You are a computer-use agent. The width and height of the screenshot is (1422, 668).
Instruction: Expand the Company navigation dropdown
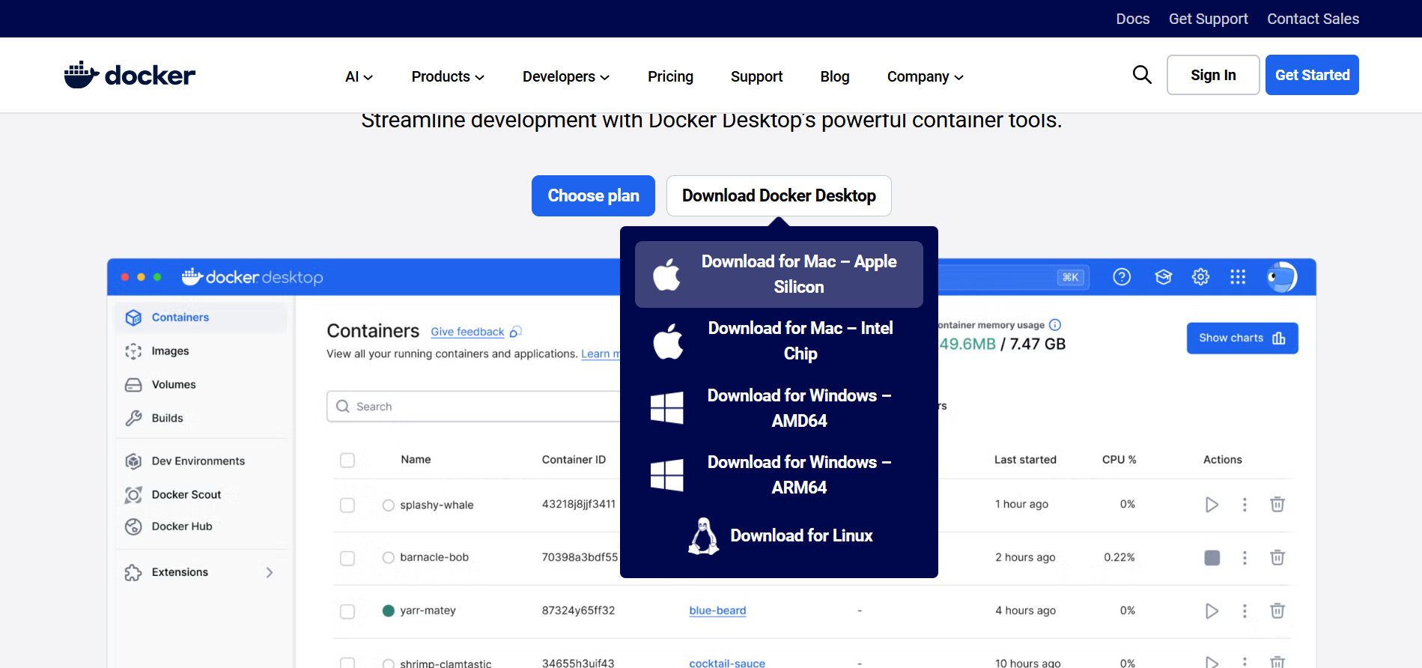click(x=926, y=76)
